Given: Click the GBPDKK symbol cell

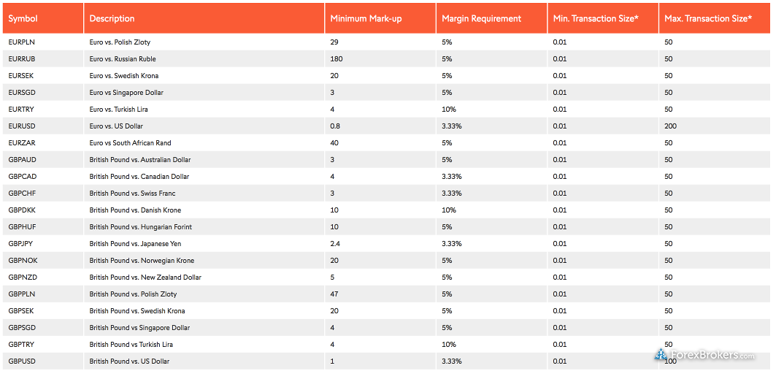Looking at the screenshot, I should tap(22, 210).
